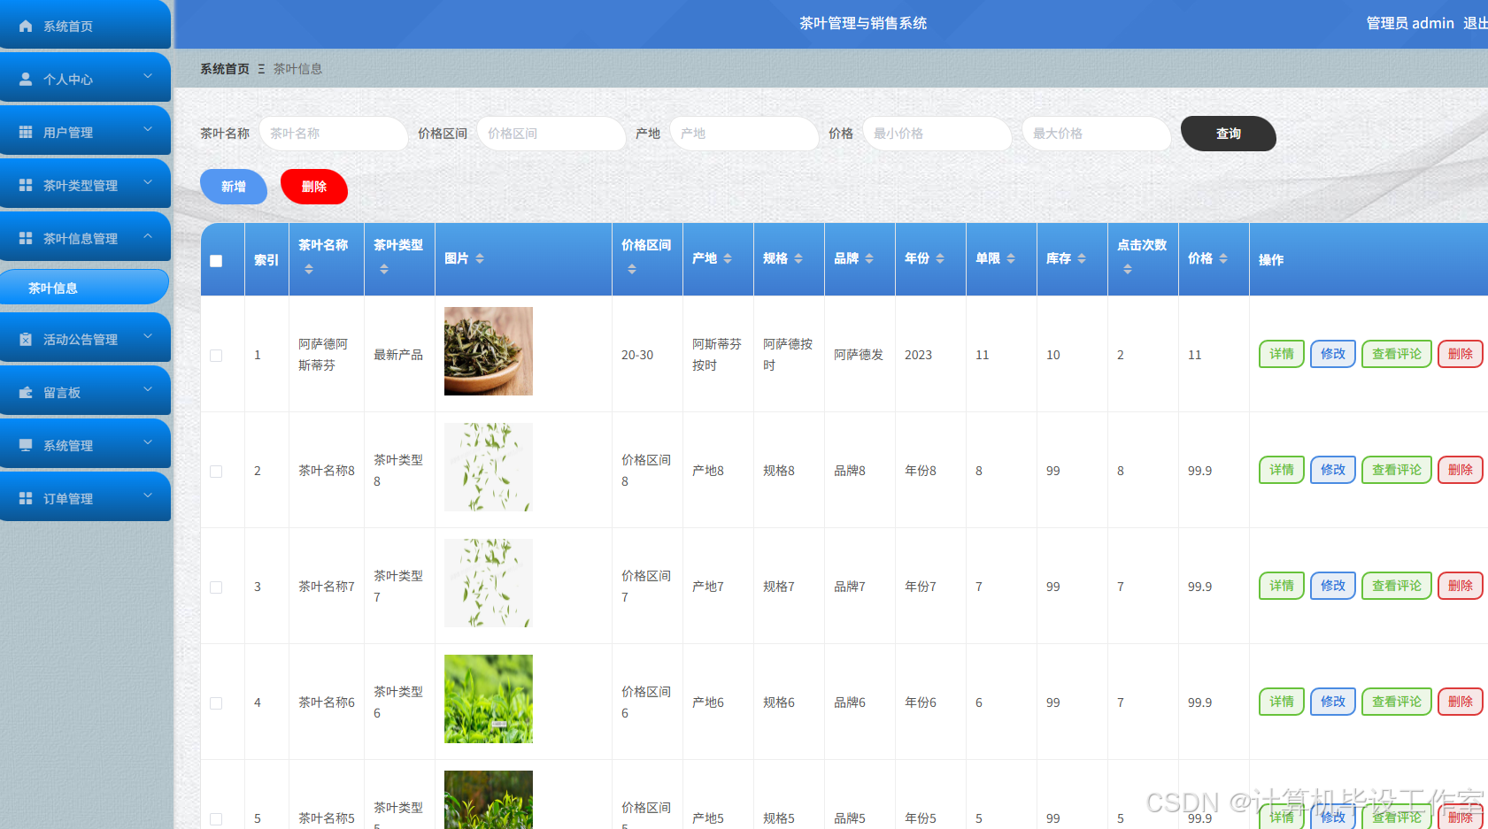Click the red 删除 batch button
The image size is (1488, 829).
(x=314, y=187)
